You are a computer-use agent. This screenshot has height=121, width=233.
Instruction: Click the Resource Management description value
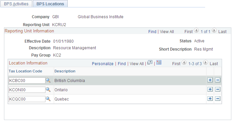[x=74, y=48]
